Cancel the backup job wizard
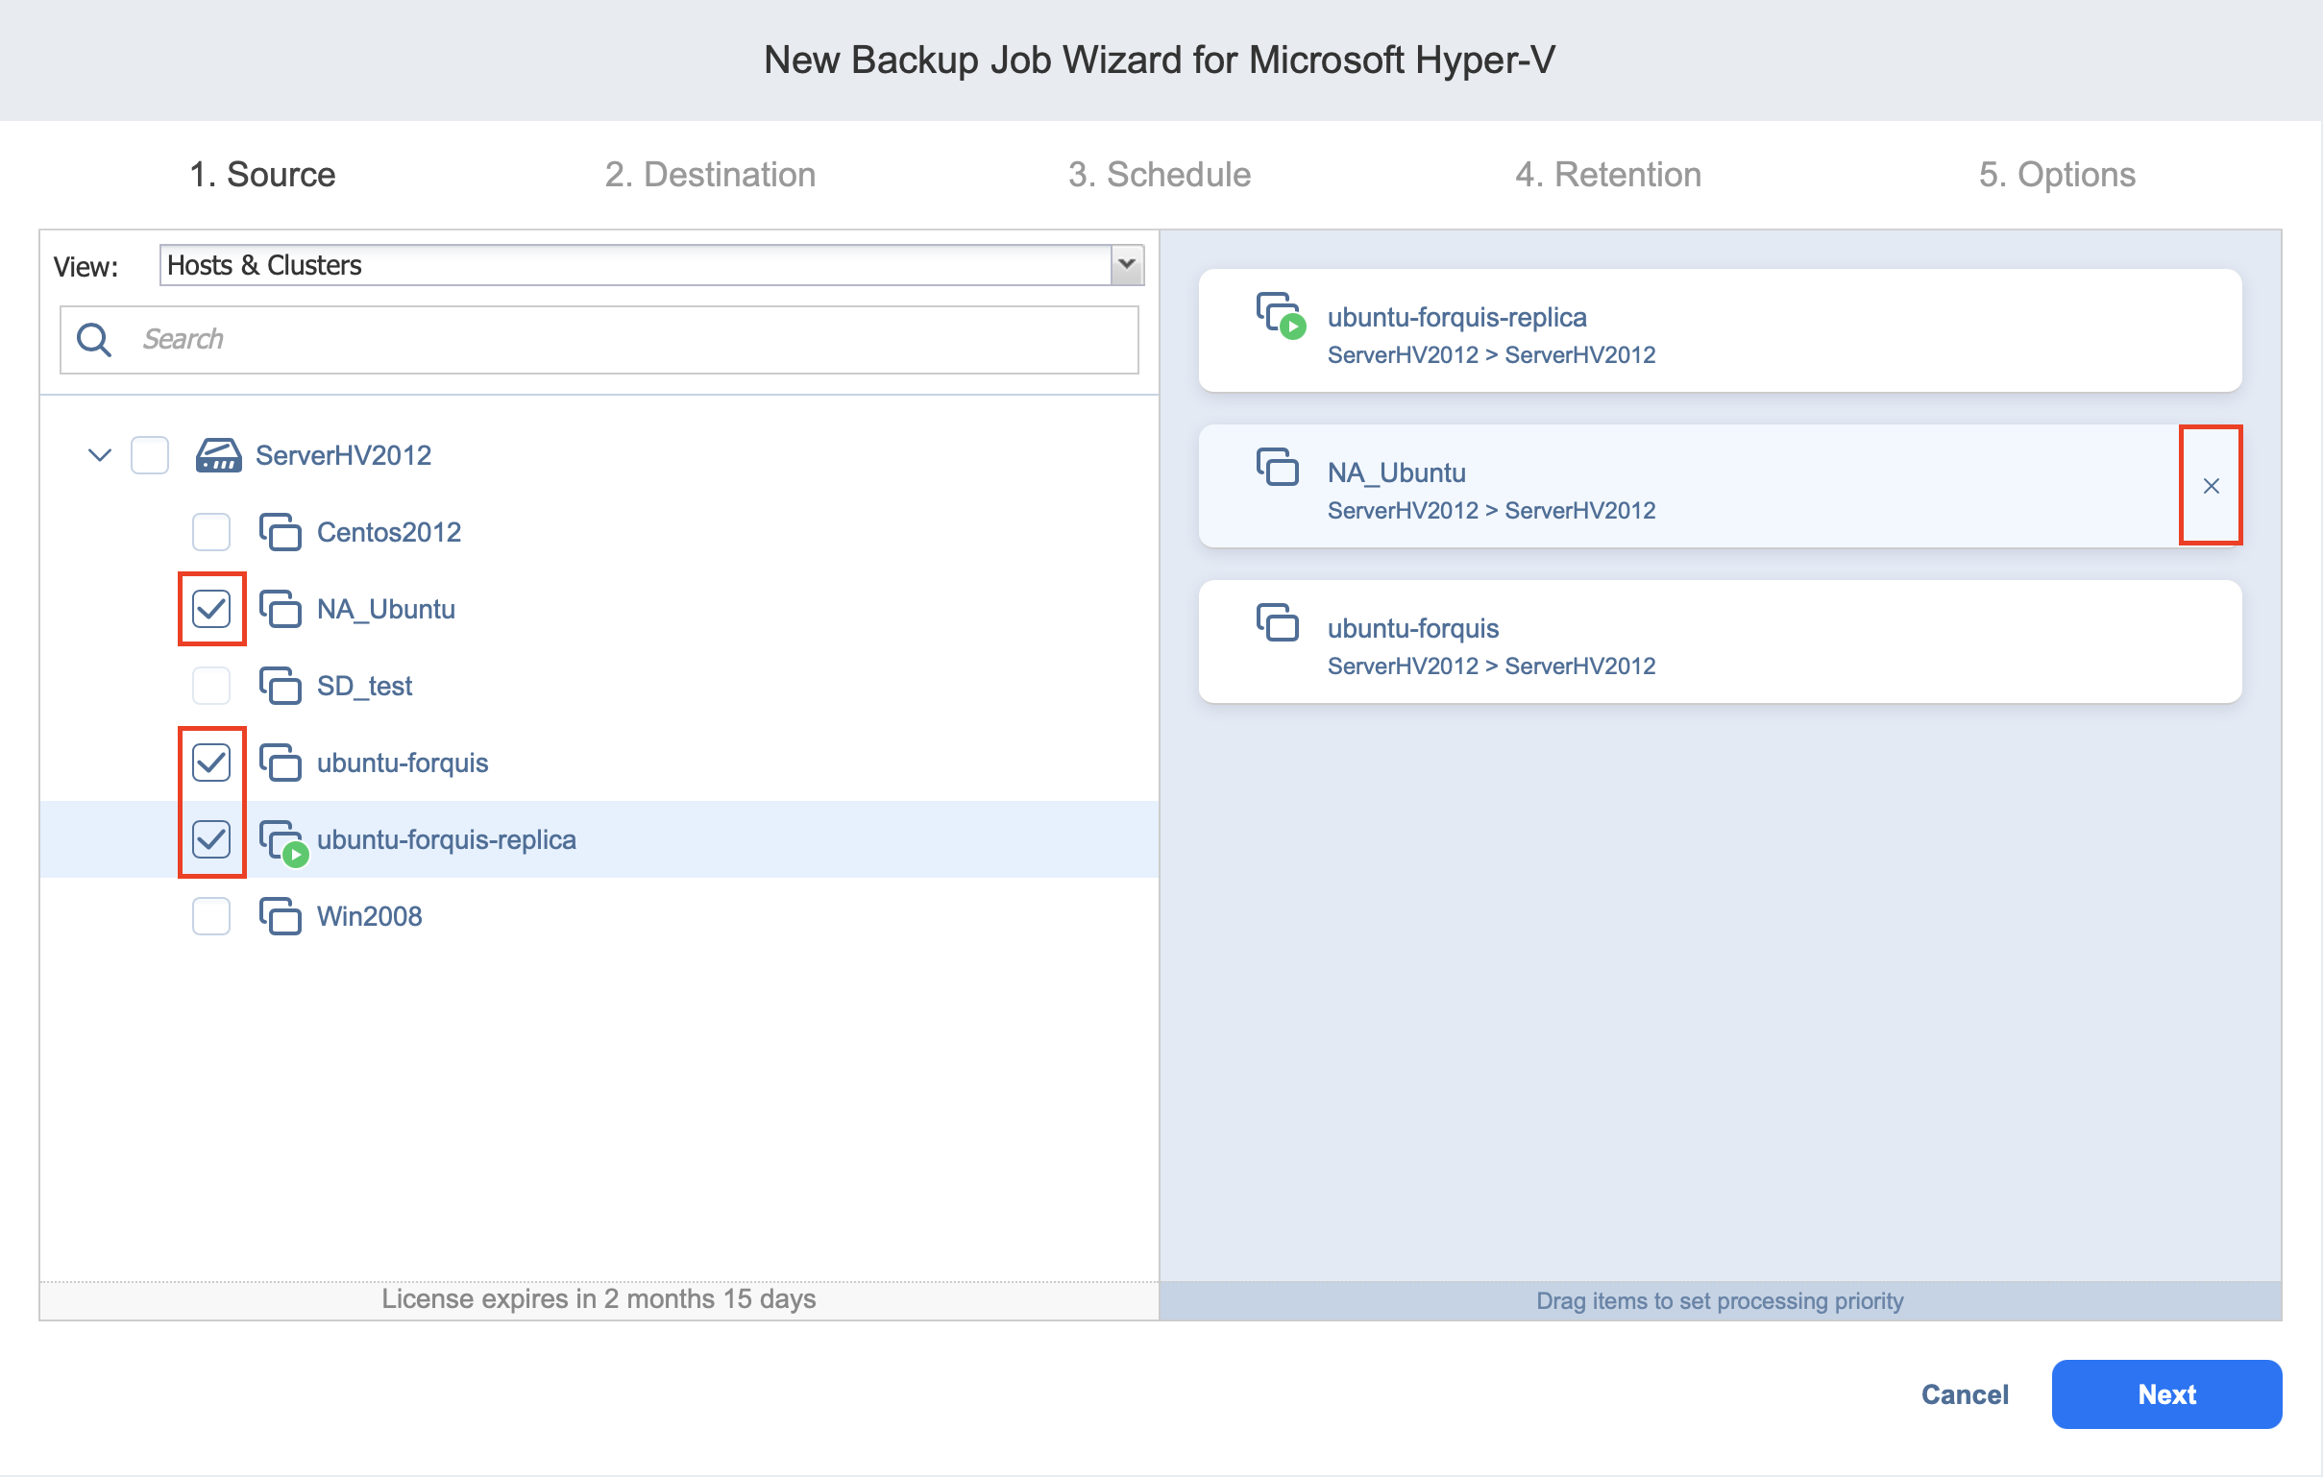 pyautogui.click(x=1964, y=1394)
